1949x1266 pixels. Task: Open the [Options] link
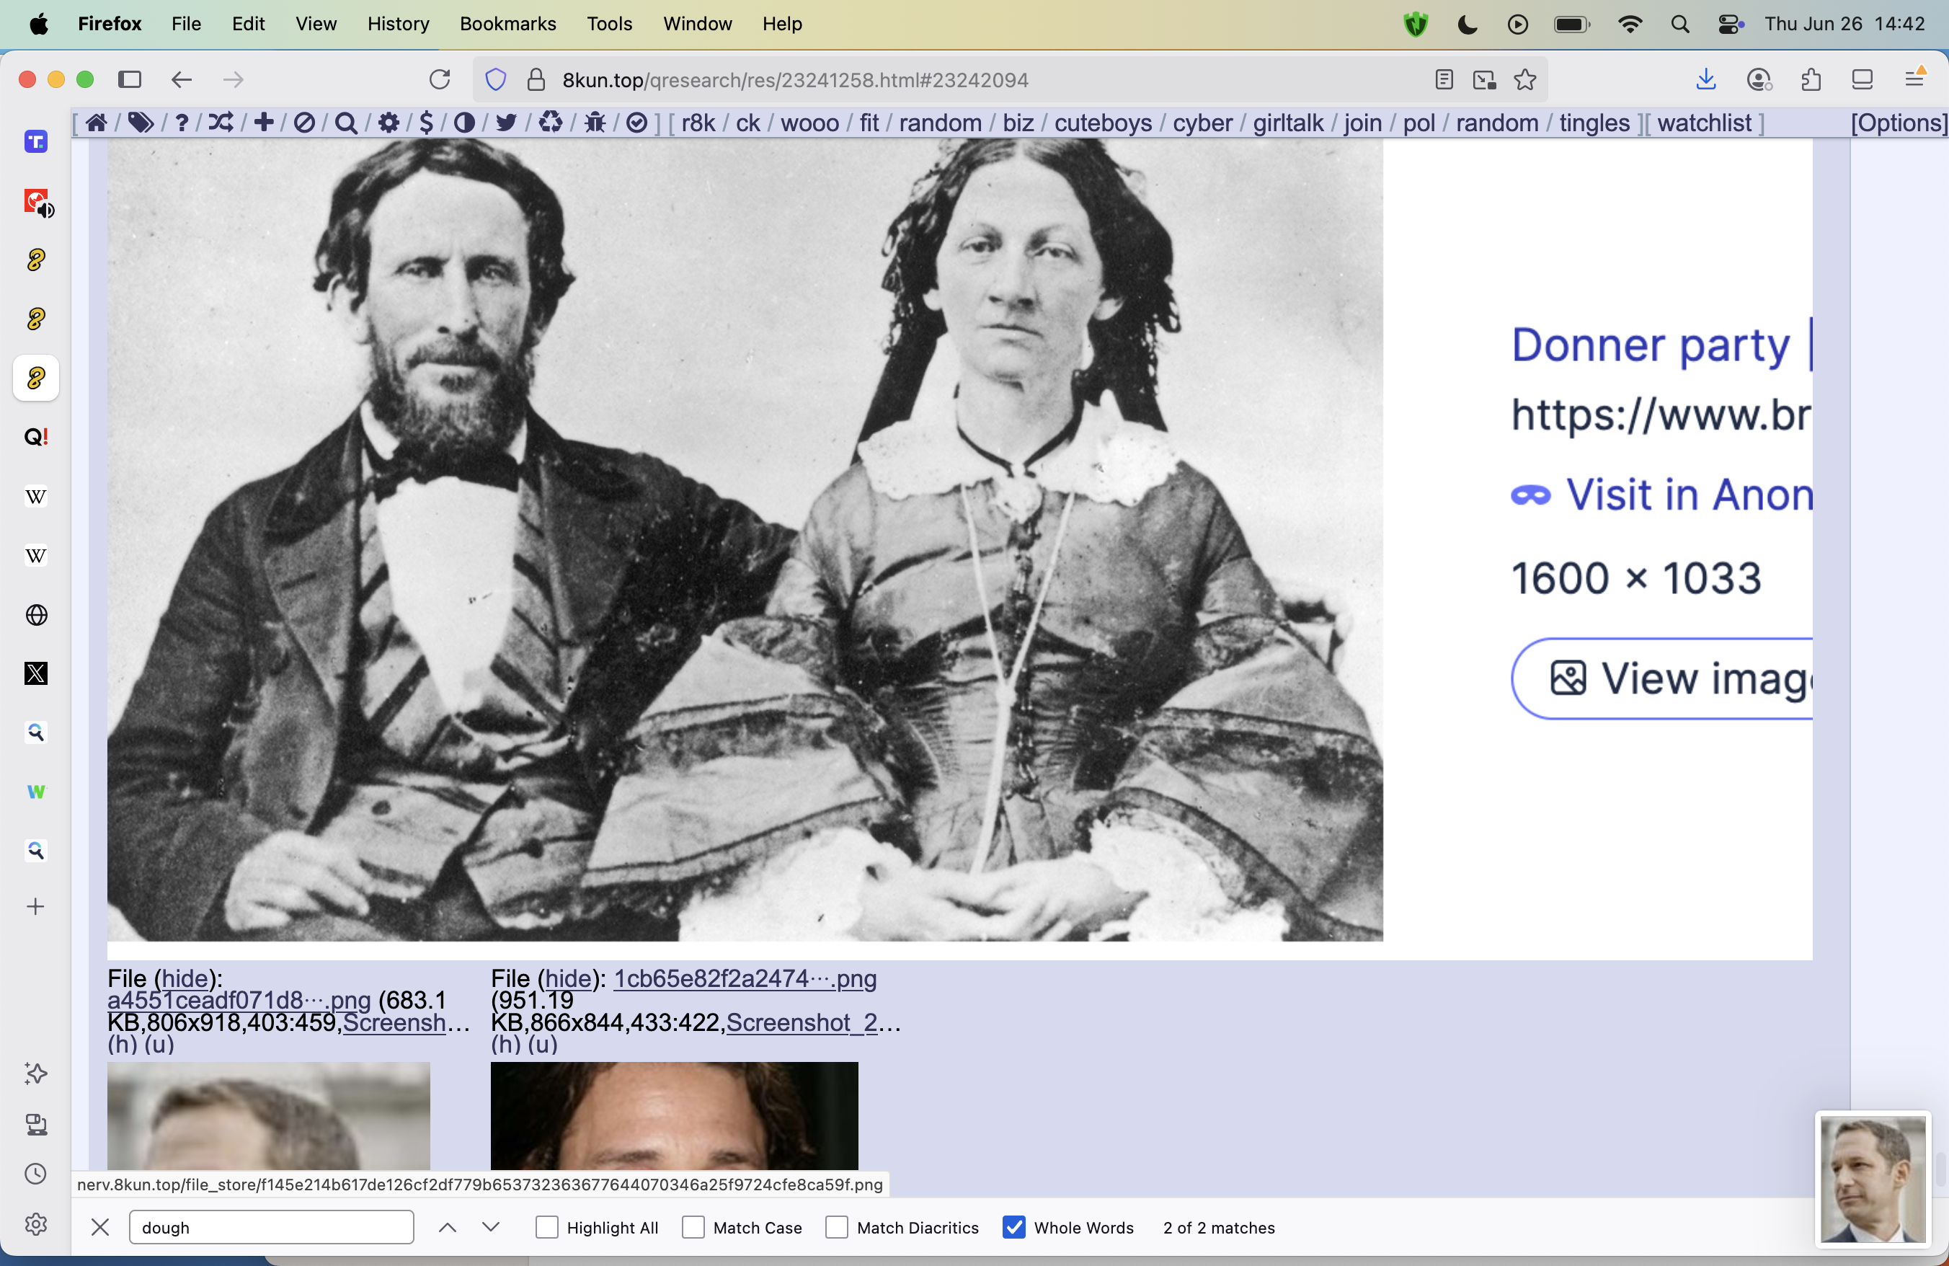[1899, 123]
